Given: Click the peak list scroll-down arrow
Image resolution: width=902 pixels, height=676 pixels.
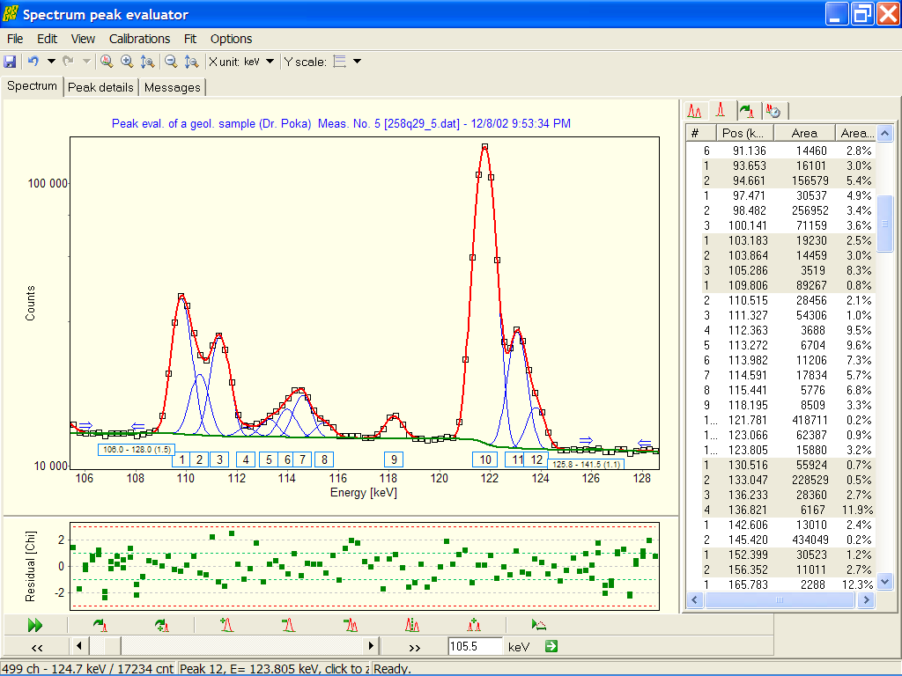Looking at the screenshot, I should 884,583.
